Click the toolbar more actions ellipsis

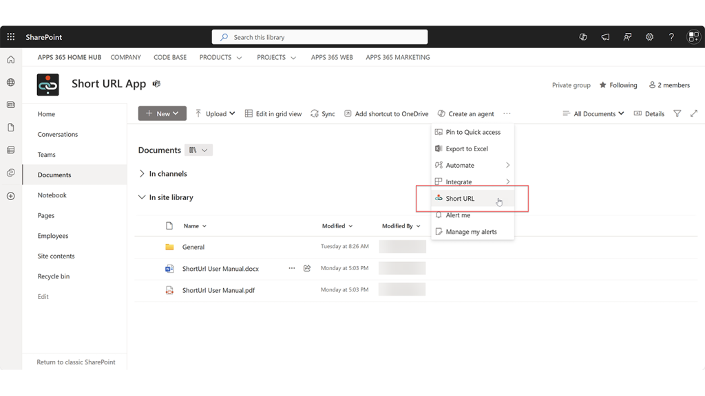tap(507, 113)
